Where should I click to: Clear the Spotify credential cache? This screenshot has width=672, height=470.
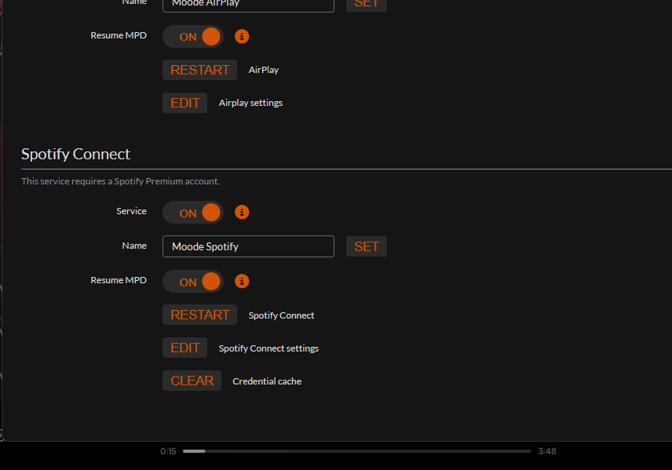192,381
